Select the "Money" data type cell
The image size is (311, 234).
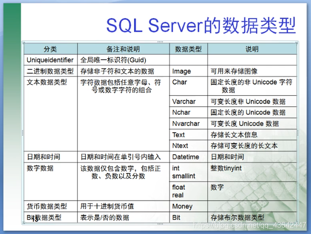[x=188, y=206]
